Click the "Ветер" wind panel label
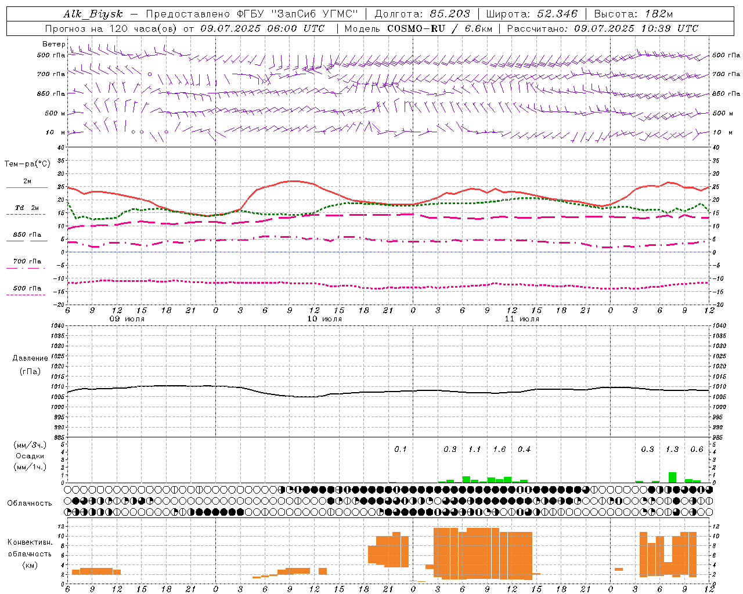 (x=53, y=44)
